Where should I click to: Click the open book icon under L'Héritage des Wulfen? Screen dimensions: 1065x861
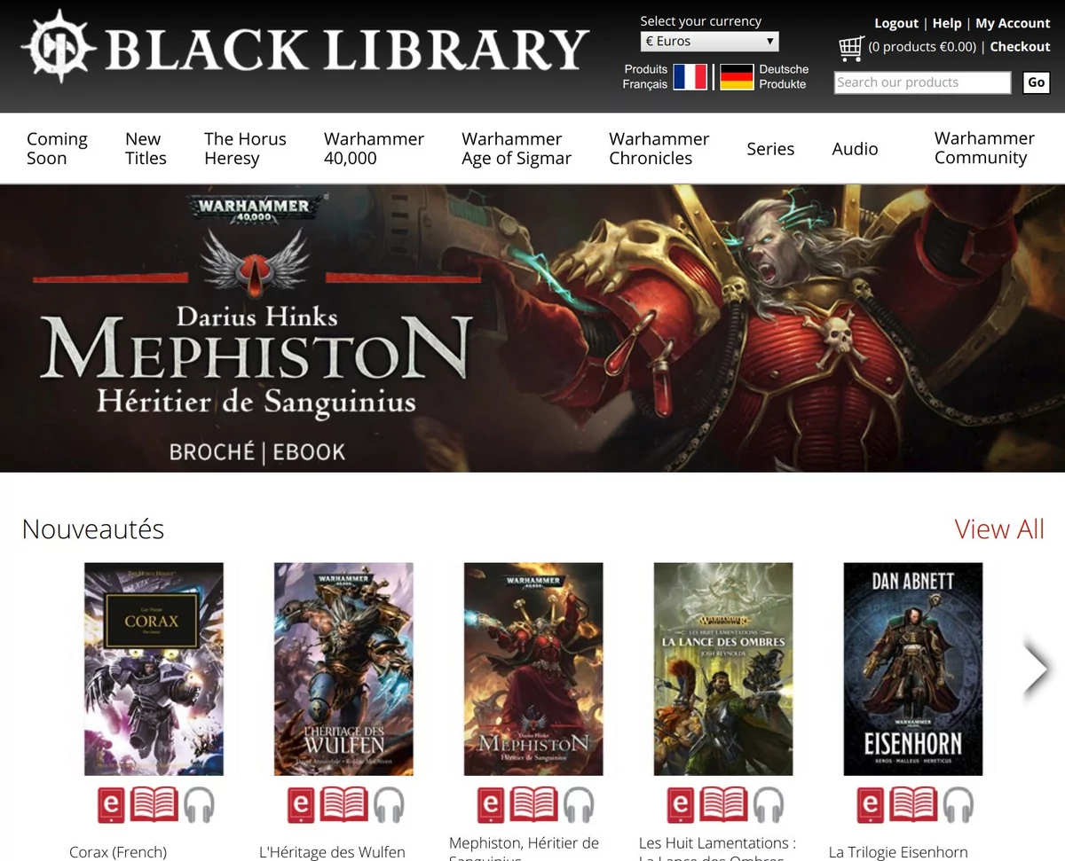click(344, 805)
